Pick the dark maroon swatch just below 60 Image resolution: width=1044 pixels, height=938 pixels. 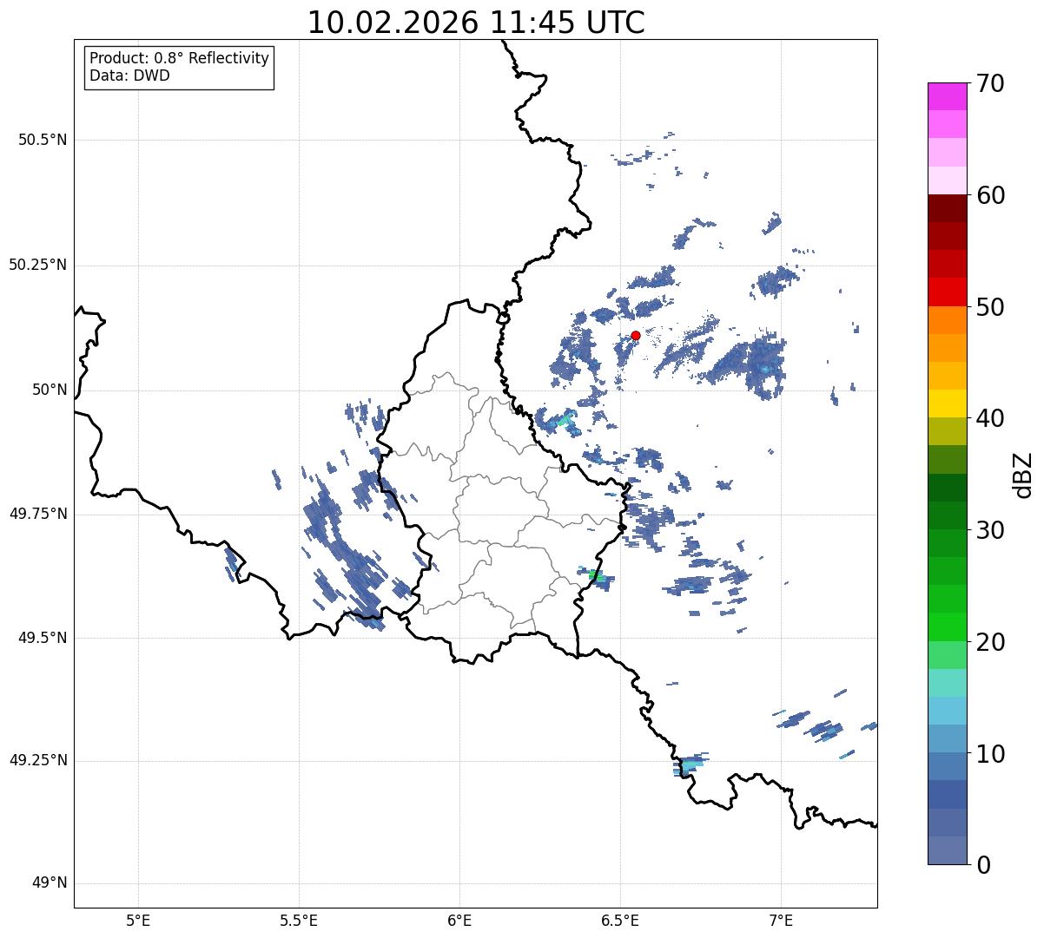tap(947, 208)
